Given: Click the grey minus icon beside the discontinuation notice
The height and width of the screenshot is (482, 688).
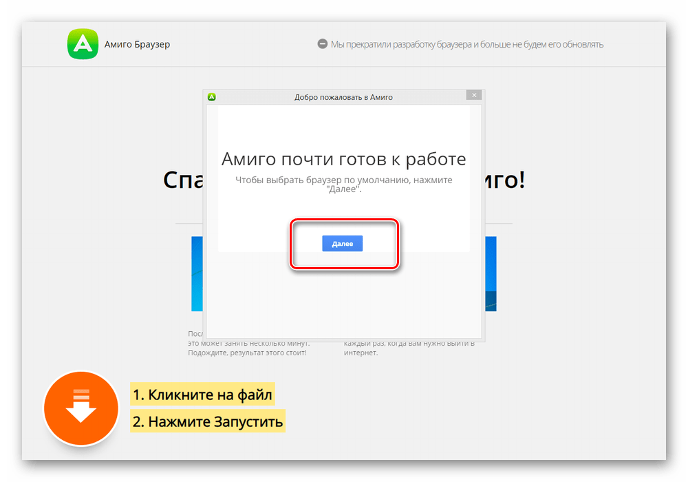Looking at the screenshot, I should (322, 44).
